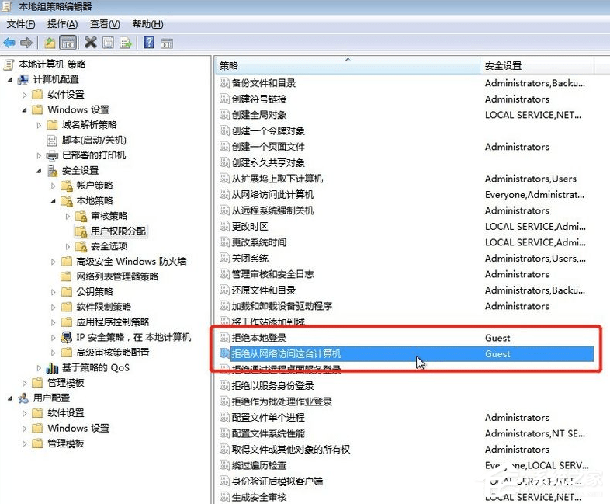This screenshot has height=504, width=610.
Task: Click the Properties toolbar icon
Action: (x=108, y=43)
